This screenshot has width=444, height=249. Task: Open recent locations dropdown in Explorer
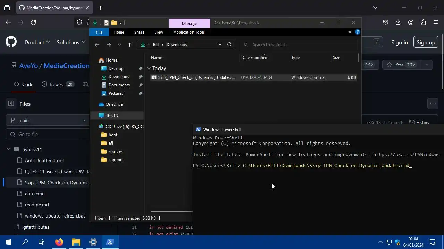[119, 45]
